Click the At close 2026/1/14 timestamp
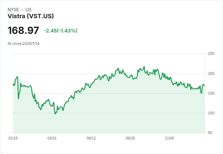223x154 pixels. click(23, 44)
